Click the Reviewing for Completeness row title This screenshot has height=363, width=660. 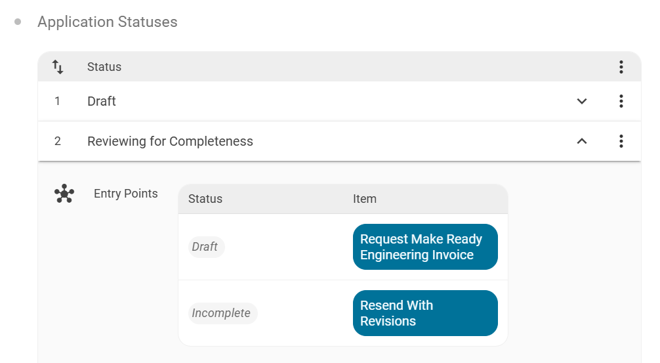[170, 141]
